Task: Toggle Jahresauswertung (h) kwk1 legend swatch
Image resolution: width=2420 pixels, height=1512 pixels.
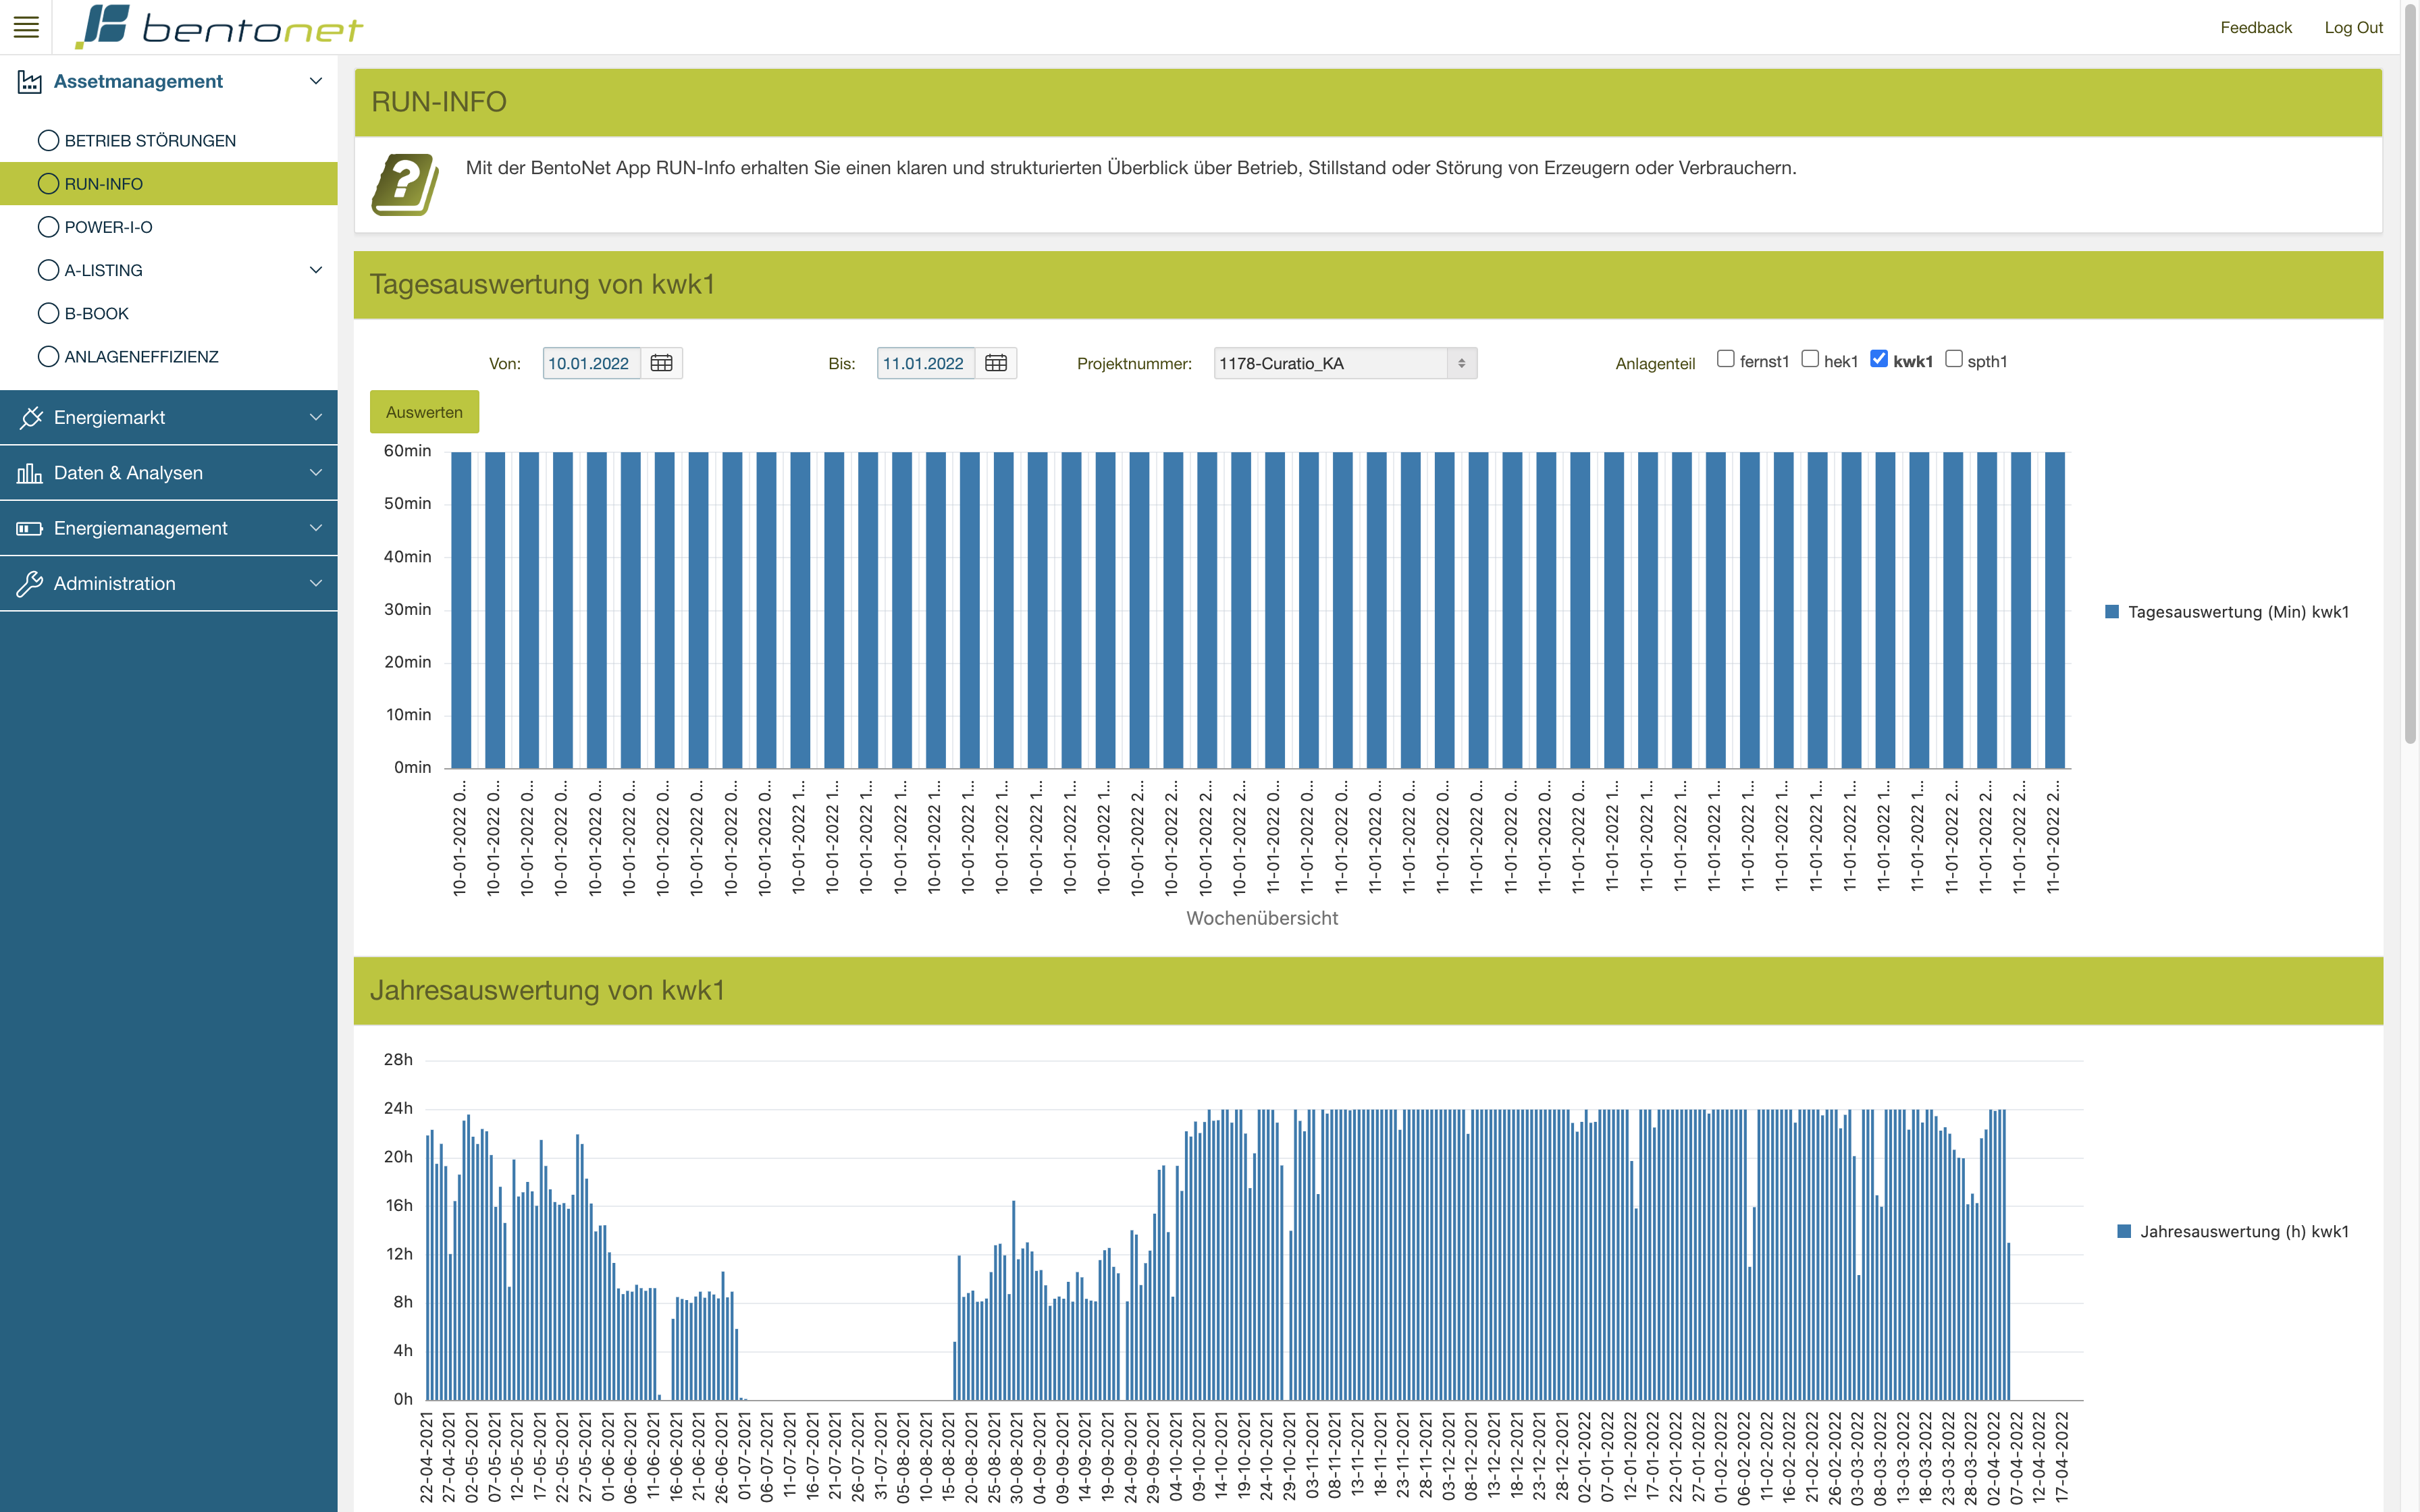Action: point(2124,1231)
